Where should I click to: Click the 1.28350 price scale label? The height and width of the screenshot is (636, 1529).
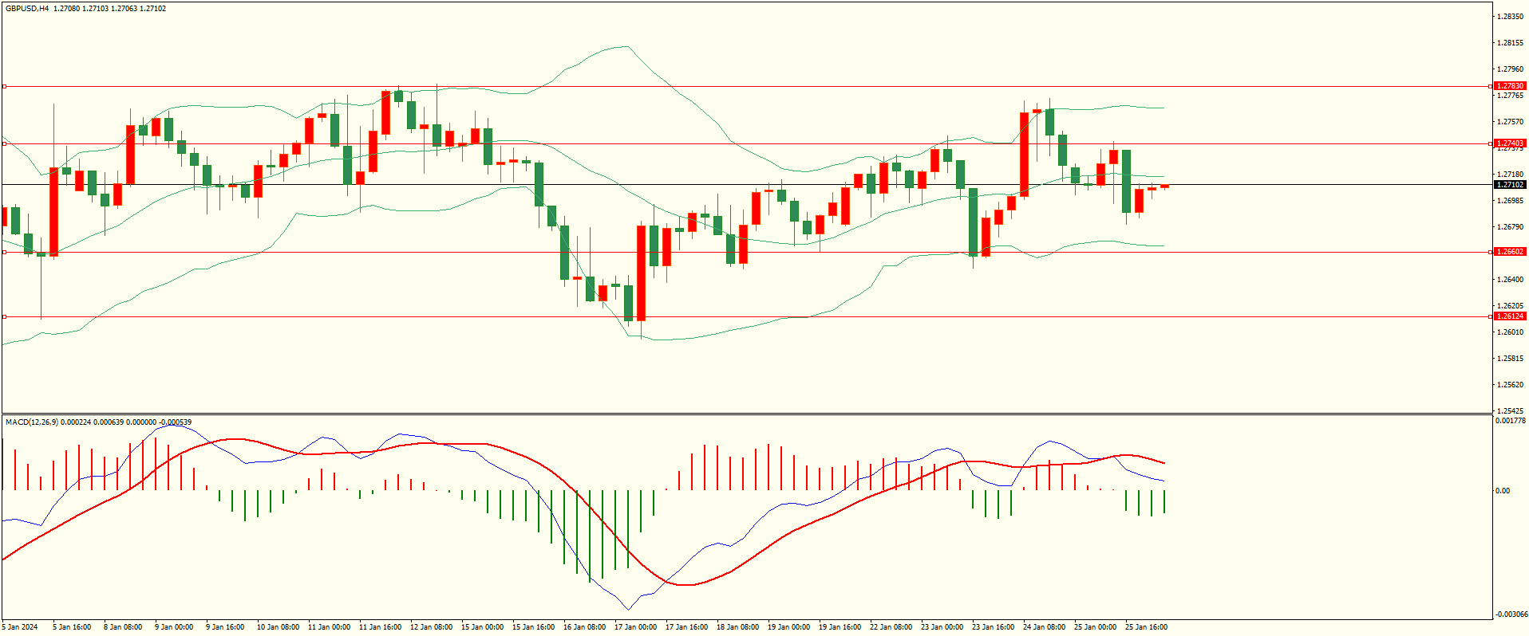click(x=1509, y=17)
